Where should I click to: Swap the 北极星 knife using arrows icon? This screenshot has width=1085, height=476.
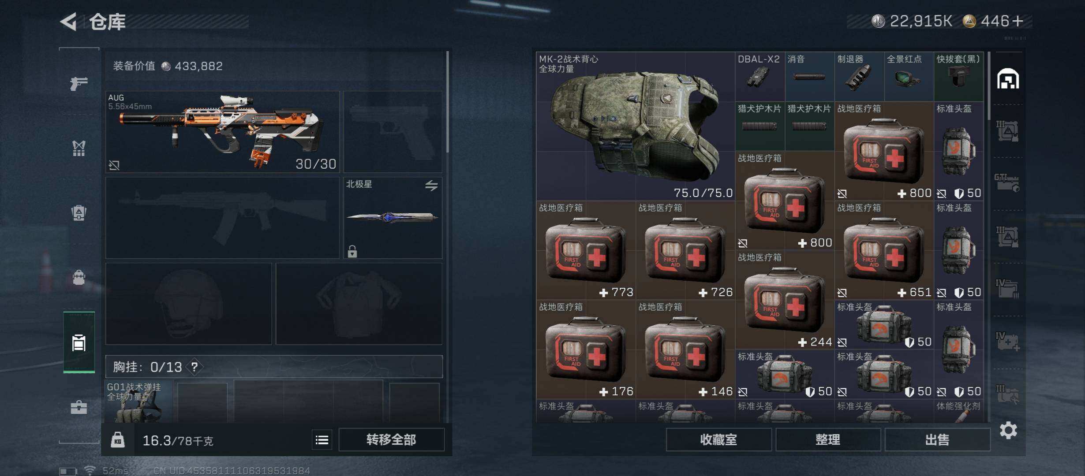(431, 186)
